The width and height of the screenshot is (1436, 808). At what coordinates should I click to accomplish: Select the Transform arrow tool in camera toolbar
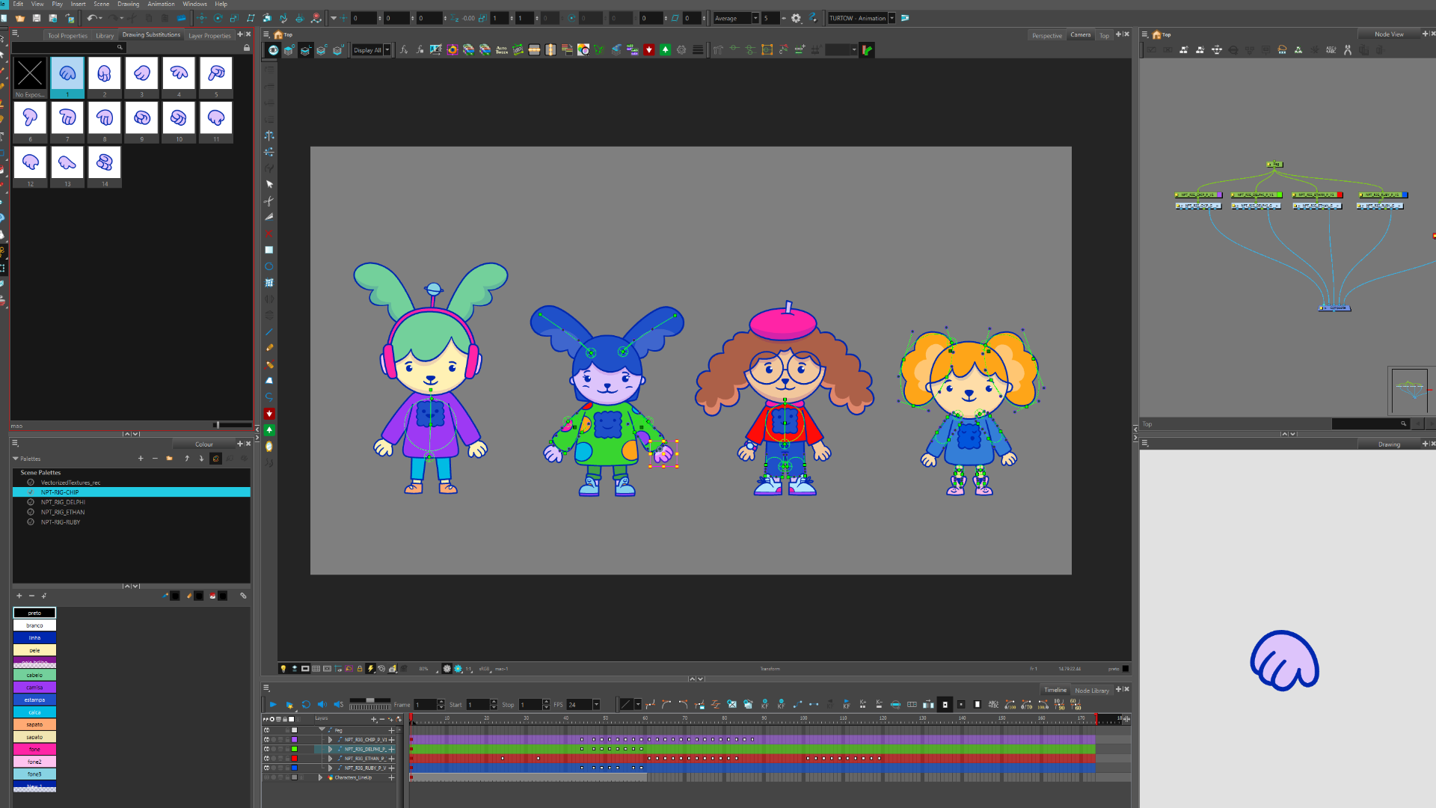[x=269, y=184]
